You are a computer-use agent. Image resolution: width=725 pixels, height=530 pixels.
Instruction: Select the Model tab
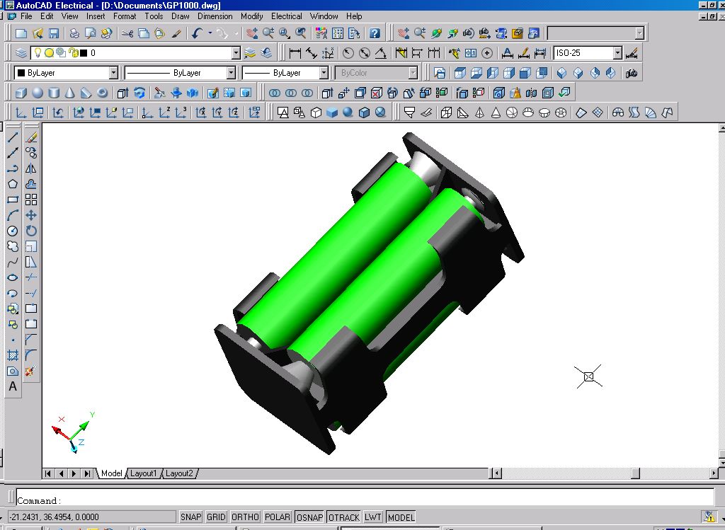tap(111, 473)
